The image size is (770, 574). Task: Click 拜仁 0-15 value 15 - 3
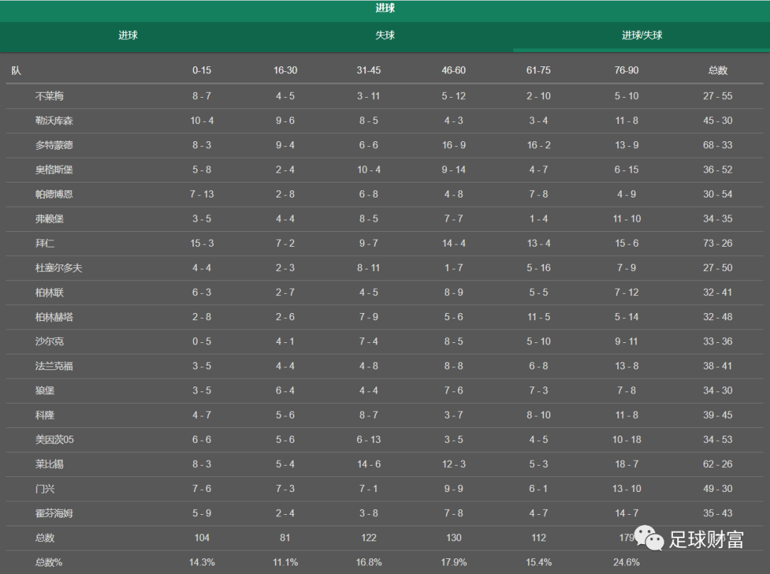(x=202, y=244)
